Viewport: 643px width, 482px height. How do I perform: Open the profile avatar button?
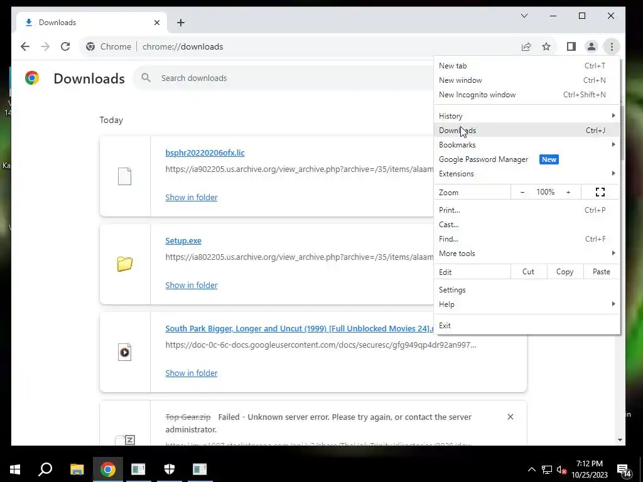point(592,46)
